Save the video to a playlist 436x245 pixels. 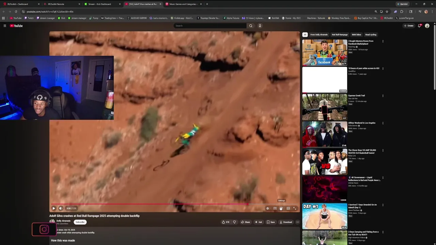271,222
